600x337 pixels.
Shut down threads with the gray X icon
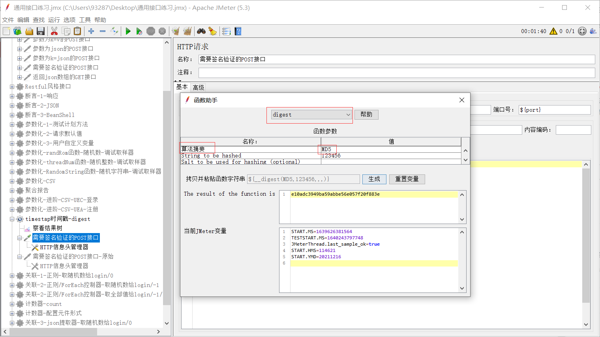(x=162, y=31)
